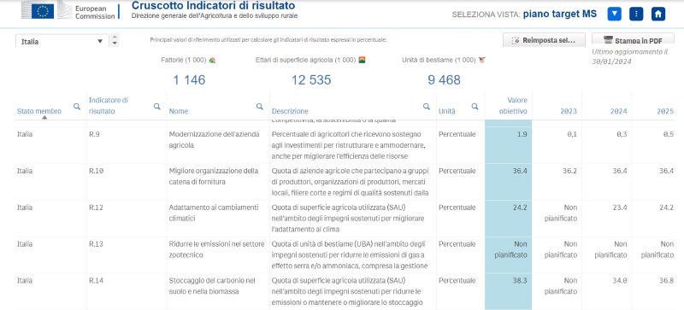Search in the Descrizione column
684x310 pixels.
[x=426, y=106]
